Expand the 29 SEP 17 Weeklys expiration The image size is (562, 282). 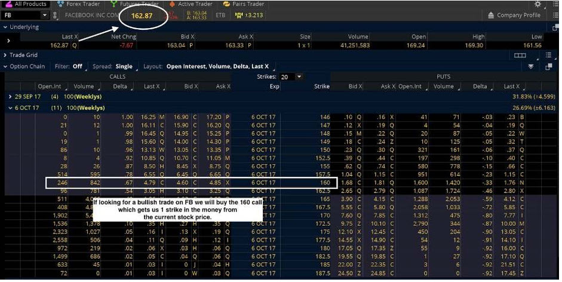pos(10,97)
